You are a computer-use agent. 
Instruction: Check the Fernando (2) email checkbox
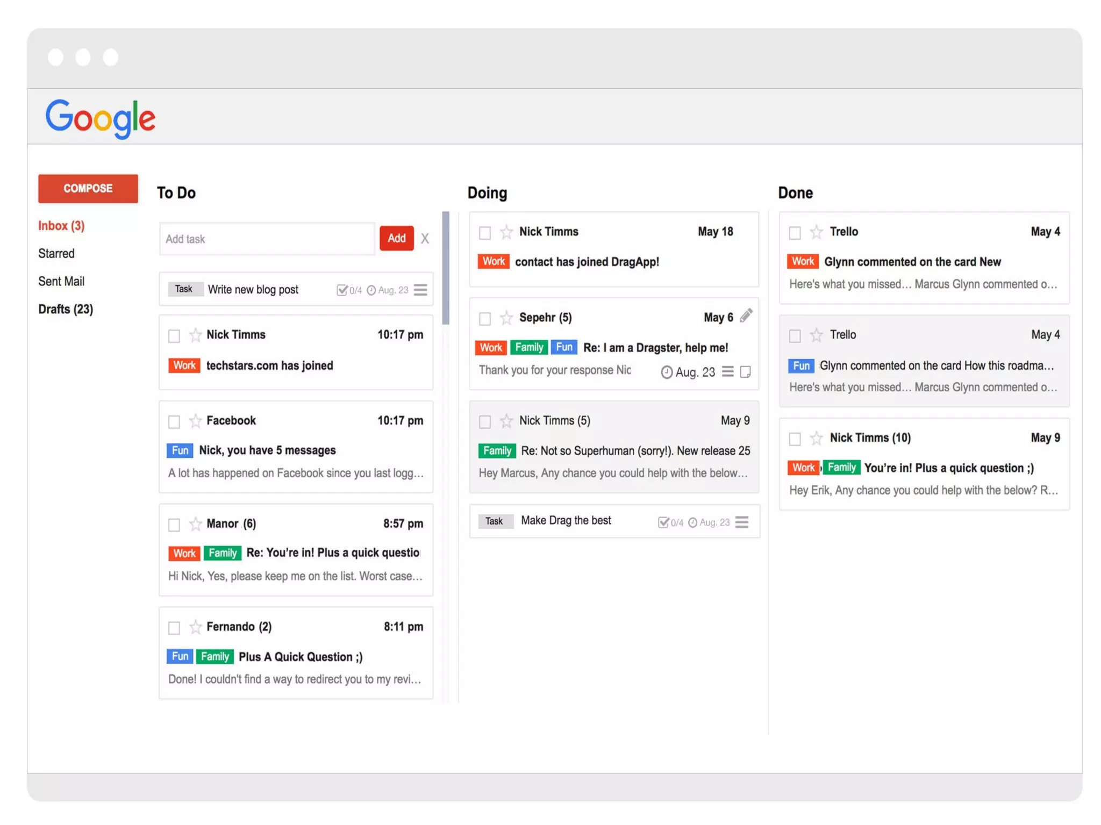pyautogui.click(x=174, y=628)
